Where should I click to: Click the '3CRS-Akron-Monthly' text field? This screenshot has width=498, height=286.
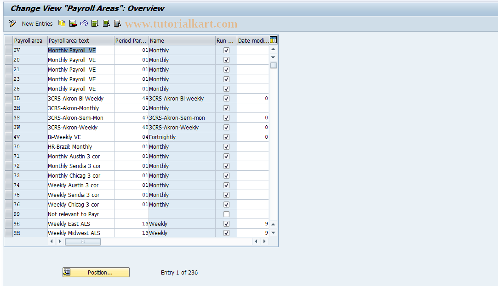(x=80, y=108)
